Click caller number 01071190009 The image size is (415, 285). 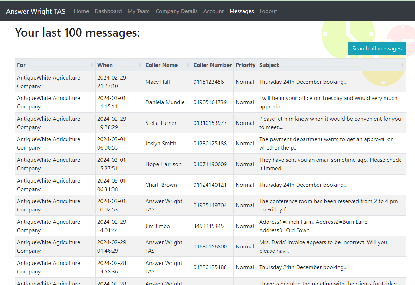click(x=210, y=164)
